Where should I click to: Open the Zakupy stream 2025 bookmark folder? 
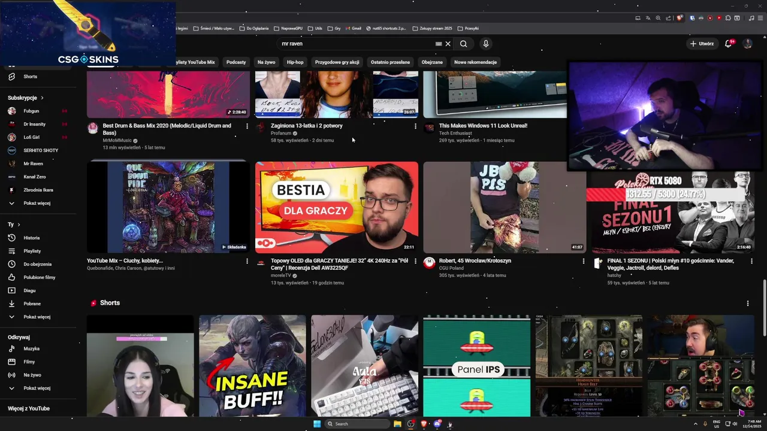click(x=432, y=28)
